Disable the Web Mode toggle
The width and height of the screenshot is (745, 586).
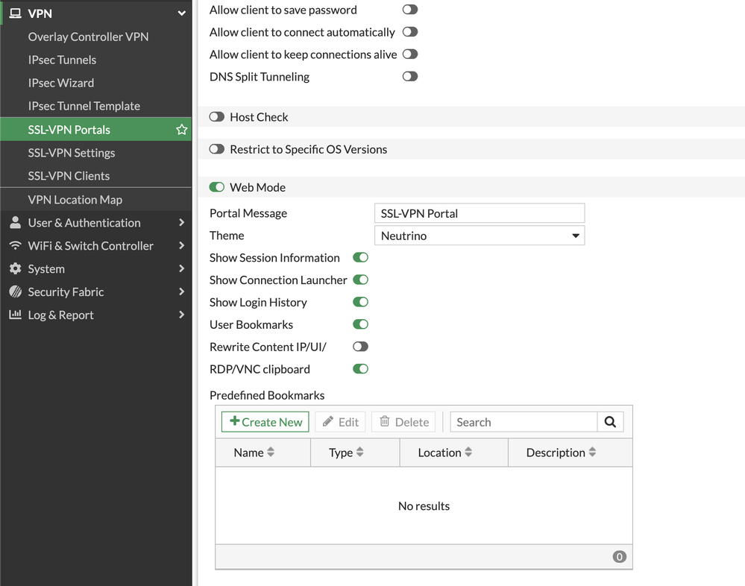pyautogui.click(x=217, y=187)
